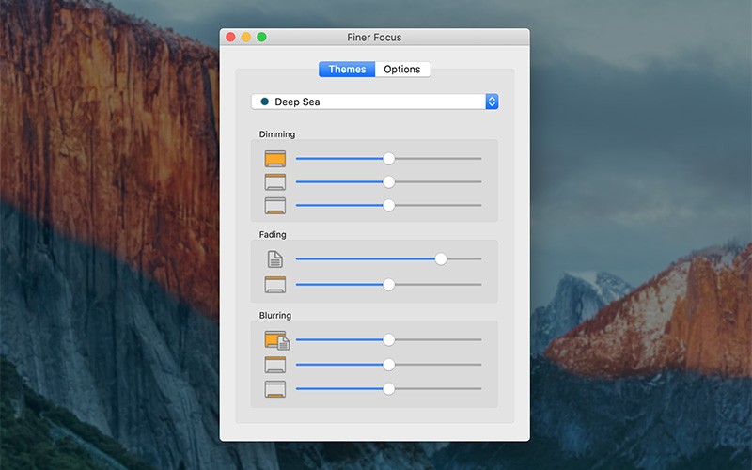The width and height of the screenshot is (752, 470).
Task: Click the Blurring window-with-document icon
Action: click(277, 340)
